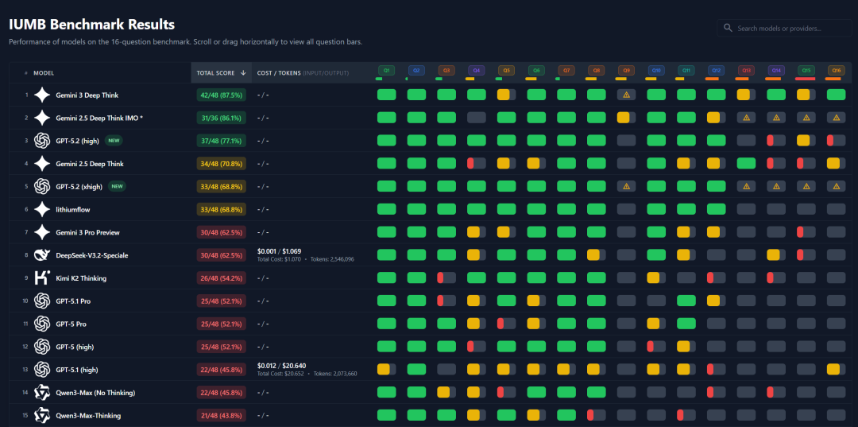The height and width of the screenshot is (427, 858).
Task: Open the lithiumflow model name
Action: coord(73,210)
